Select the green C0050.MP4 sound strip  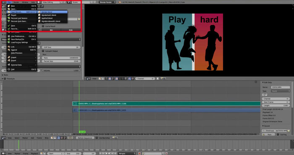(x=166, y=103)
